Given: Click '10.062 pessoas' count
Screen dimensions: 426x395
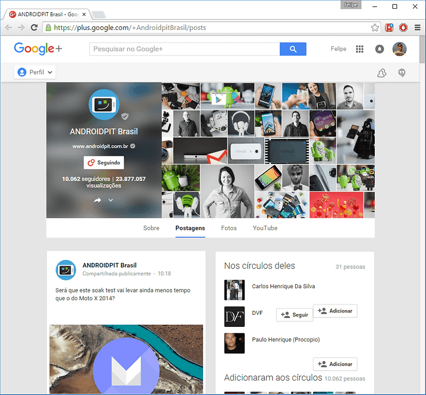Looking at the screenshot, I should pyautogui.click(x=345, y=379).
